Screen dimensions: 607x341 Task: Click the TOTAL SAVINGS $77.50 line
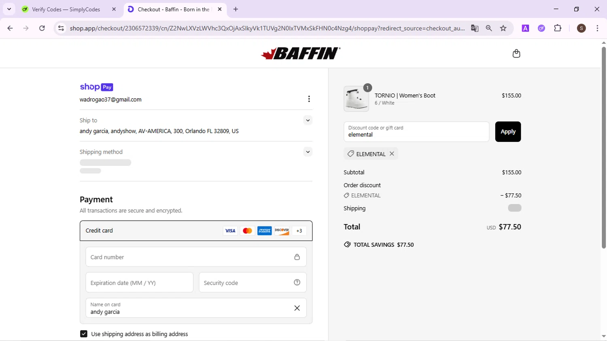(x=379, y=245)
